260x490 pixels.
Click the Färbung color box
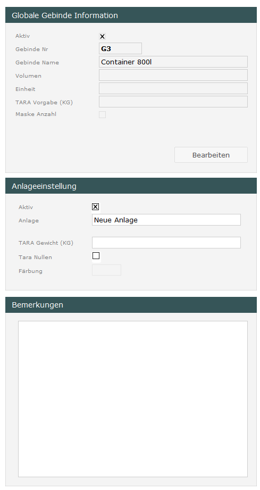pos(106,270)
